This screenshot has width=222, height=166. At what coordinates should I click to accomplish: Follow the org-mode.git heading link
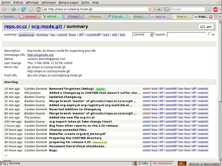[x=47, y=27]
